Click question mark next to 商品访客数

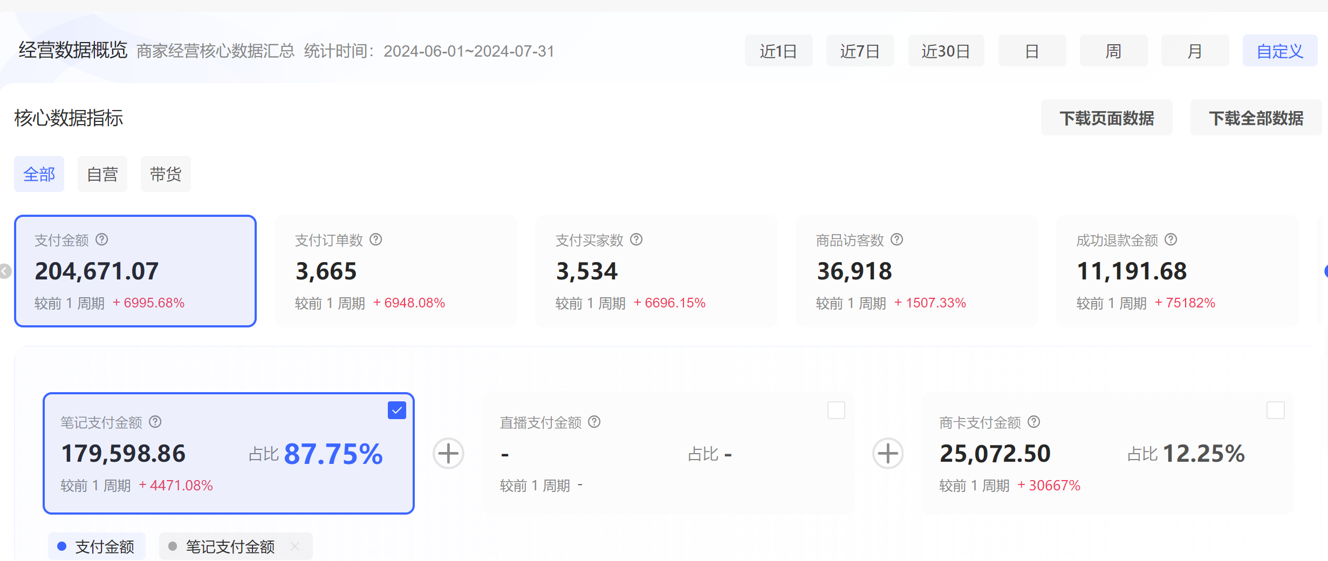pyautogui.click(x=896, y=240)
